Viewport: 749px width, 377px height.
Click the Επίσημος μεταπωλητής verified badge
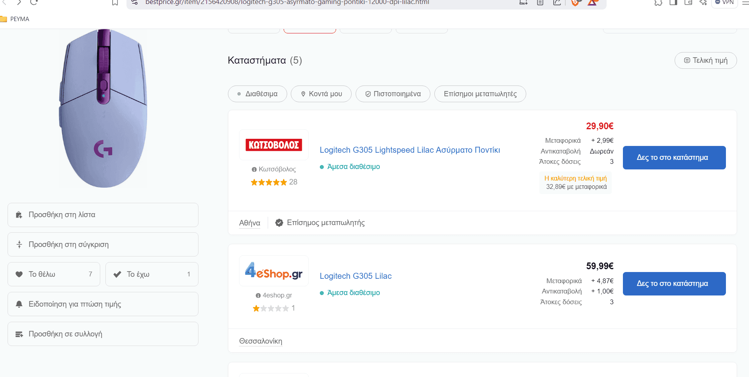pyautogui.click(x=320, y=223)
